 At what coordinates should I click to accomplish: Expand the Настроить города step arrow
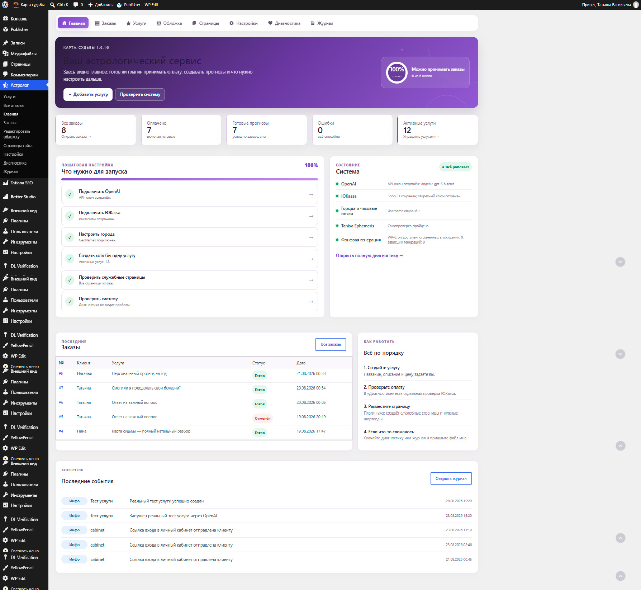311,237
